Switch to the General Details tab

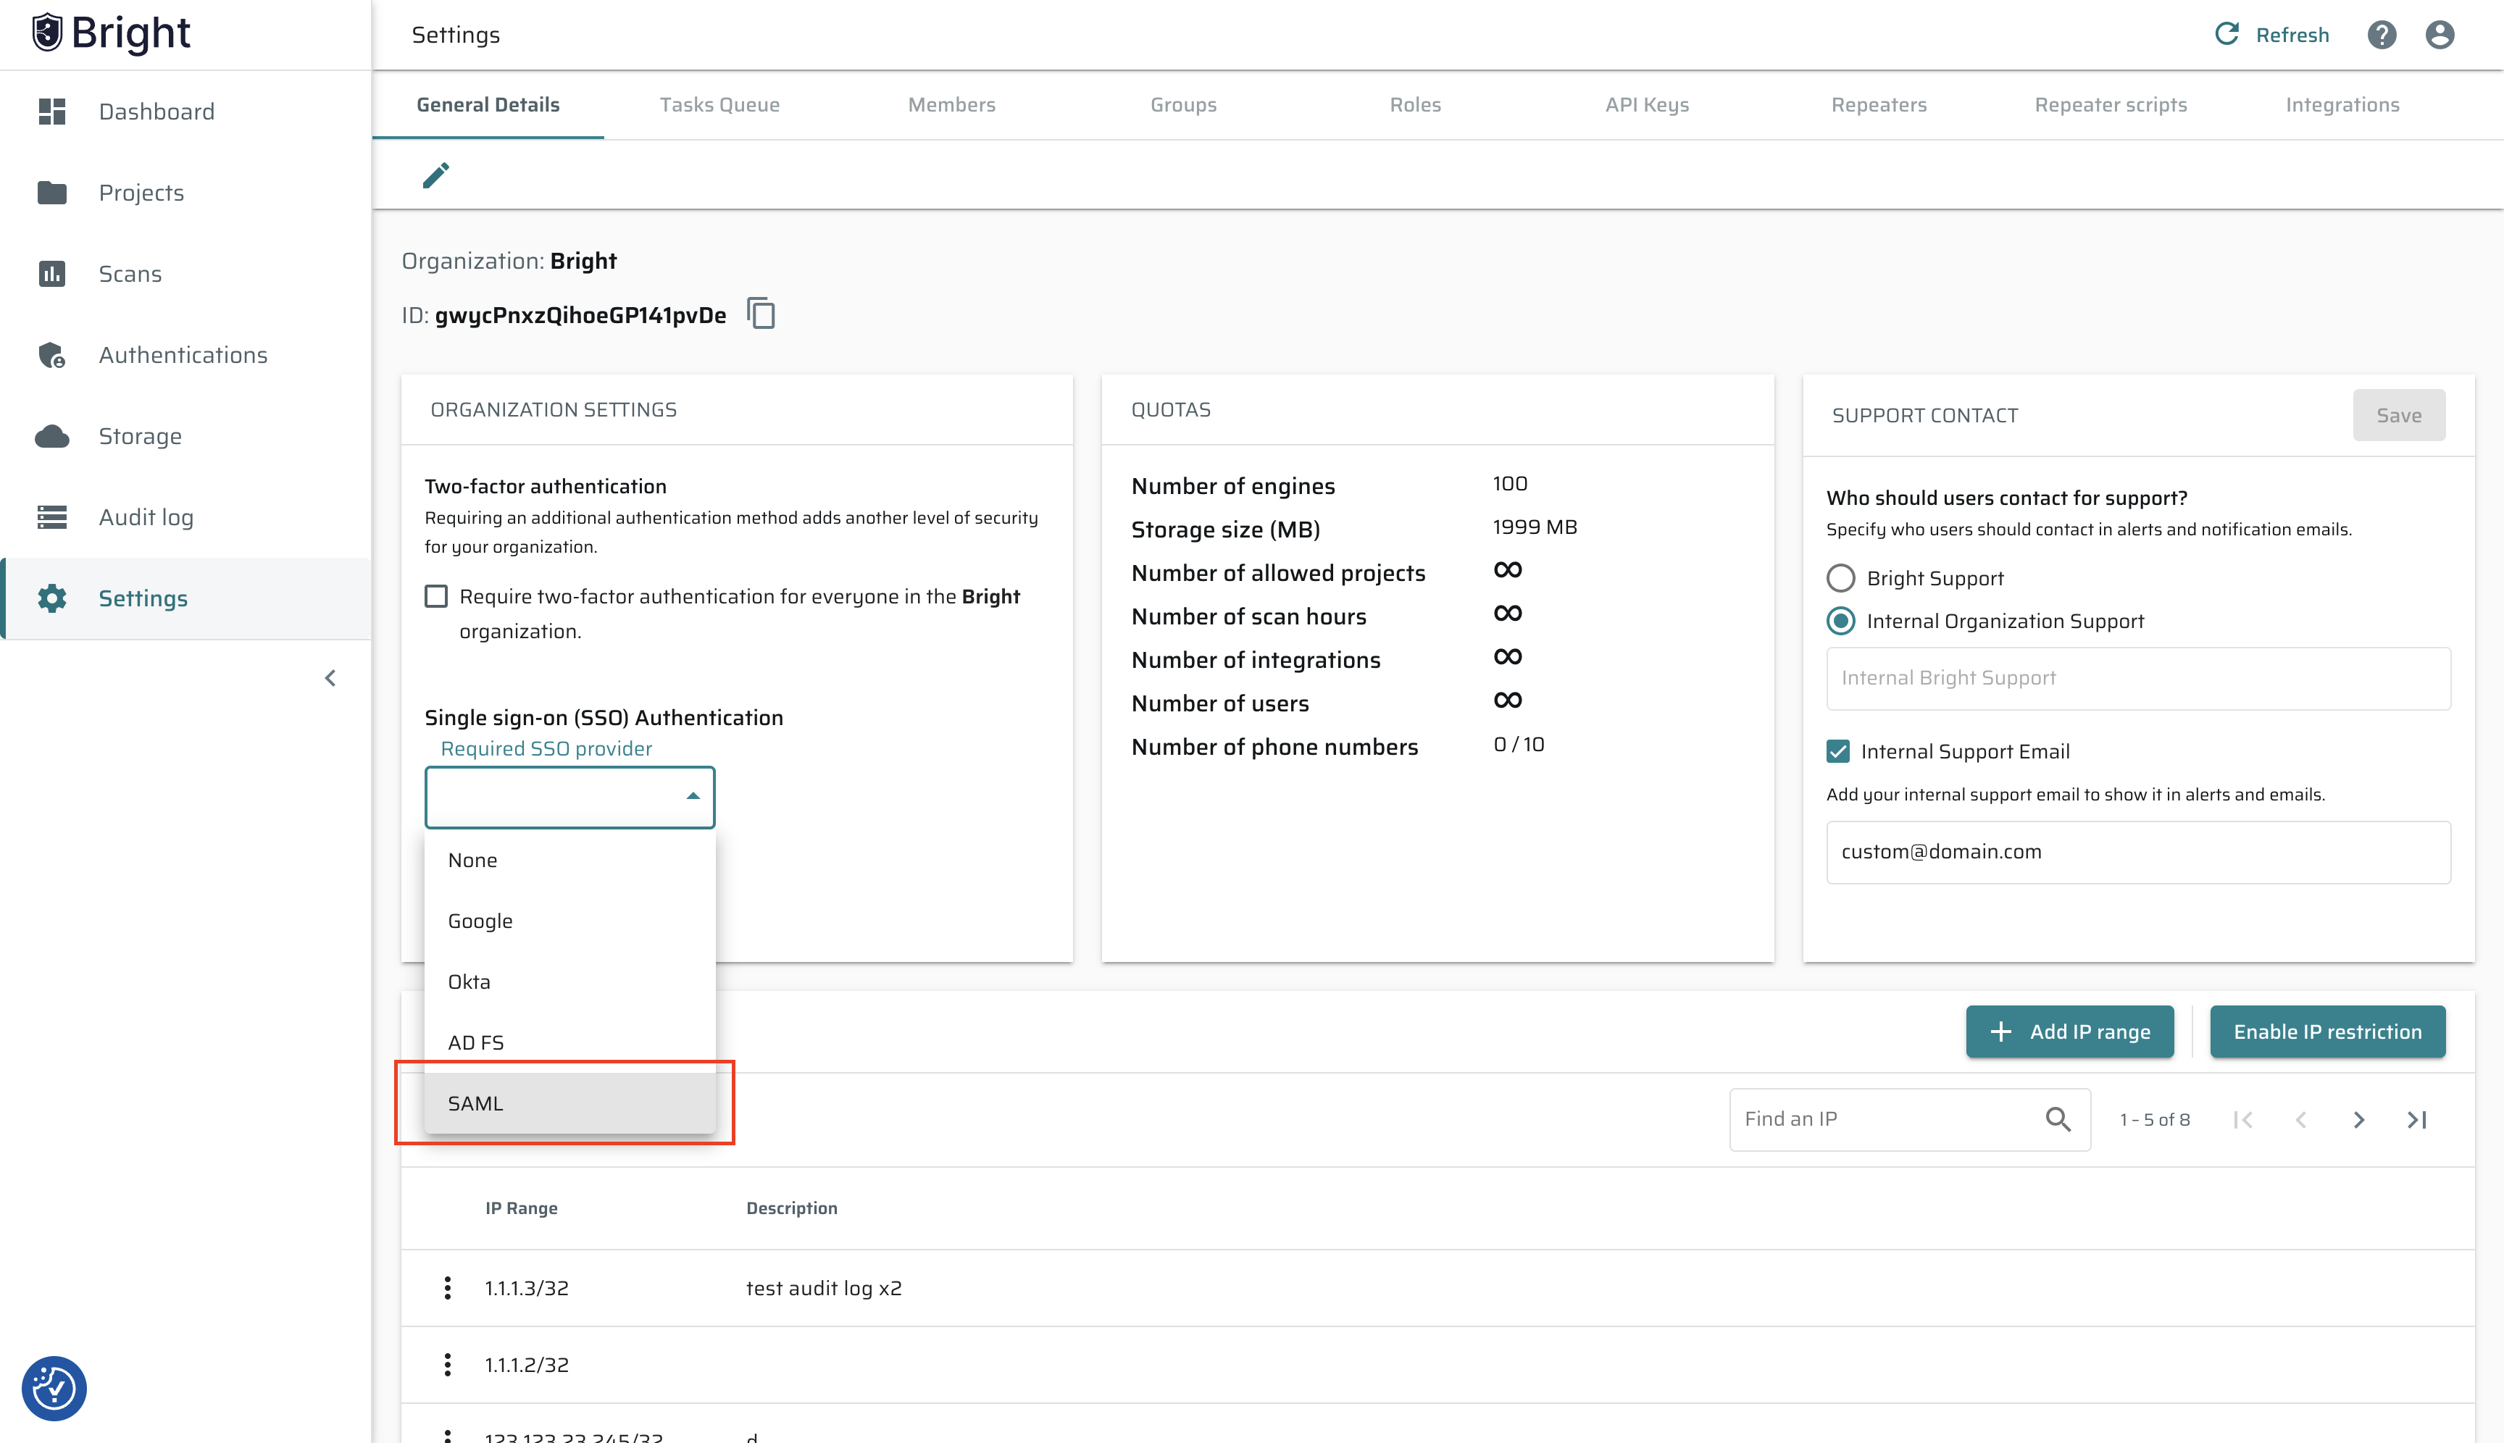pyautogui.click(x=488, y=105)
